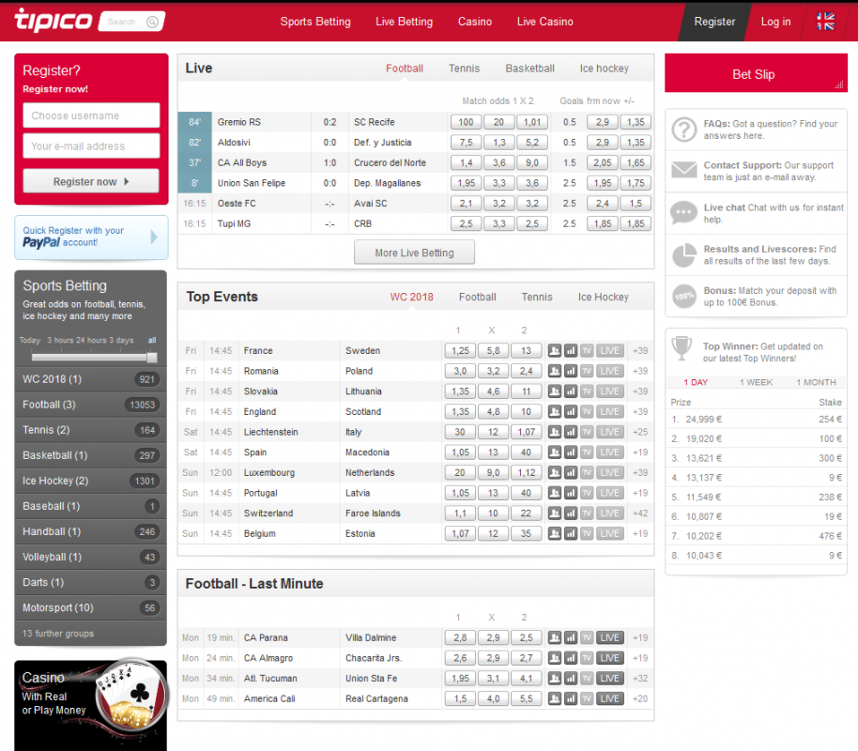
Task: Open head-to-head icon for France vs Sweden
Action: coord(554,350)
